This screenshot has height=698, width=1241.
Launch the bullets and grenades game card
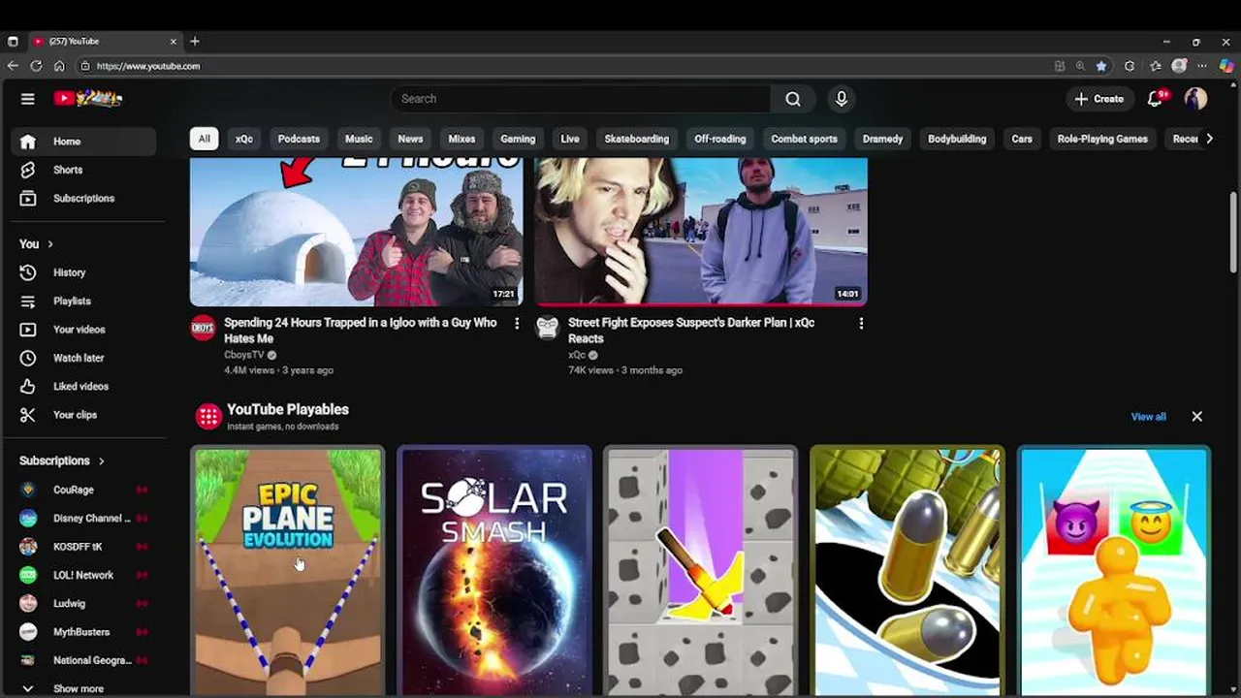(907, 572)
